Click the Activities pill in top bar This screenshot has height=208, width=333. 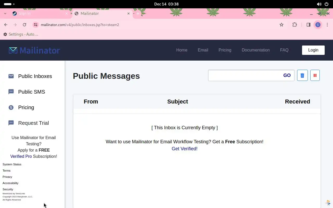click(9, 4)
